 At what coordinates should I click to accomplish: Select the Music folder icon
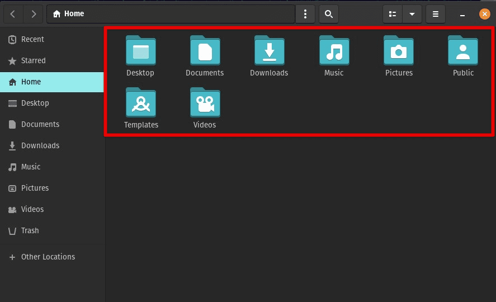(334, 50)
